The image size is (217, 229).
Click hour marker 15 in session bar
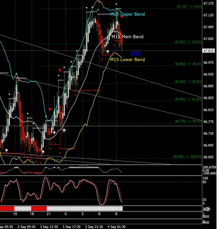tap(15, 214)
